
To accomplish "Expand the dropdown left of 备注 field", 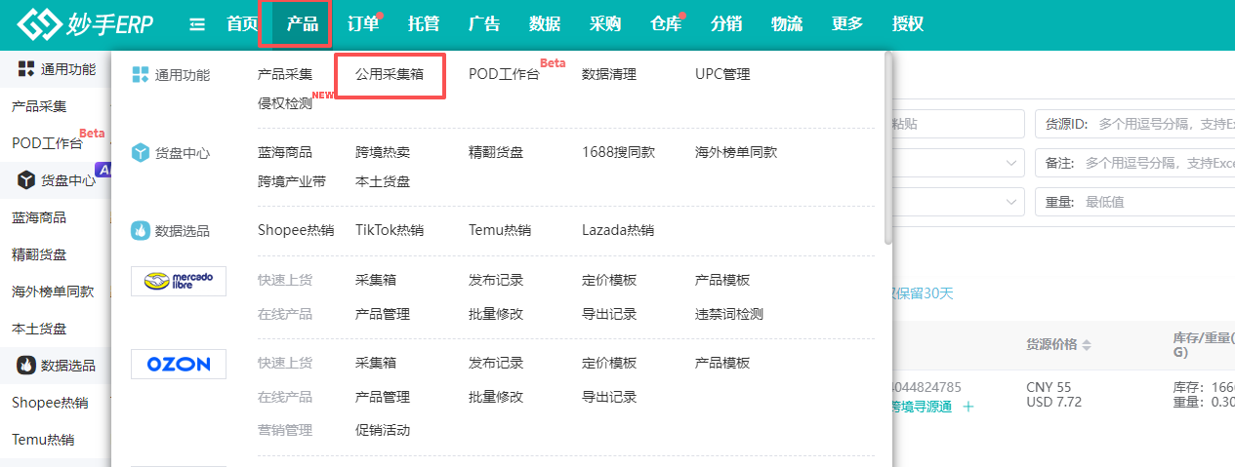I will coord(1011,165).
